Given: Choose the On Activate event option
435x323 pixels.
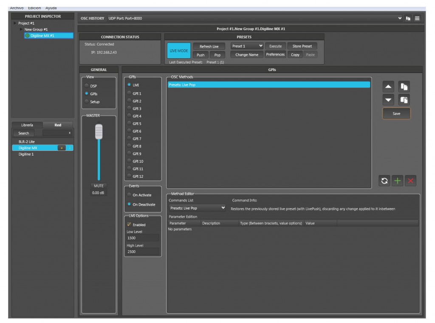Looking at the screenshot, I should point(129,195).
